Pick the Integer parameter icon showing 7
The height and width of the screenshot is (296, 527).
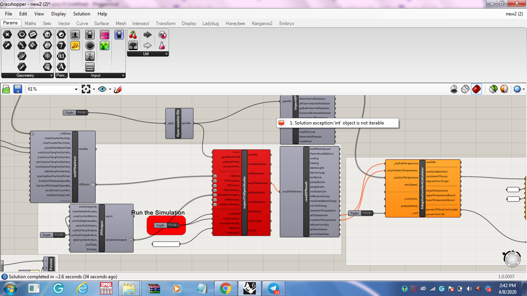pyautogui.click(x=61, y=45)
